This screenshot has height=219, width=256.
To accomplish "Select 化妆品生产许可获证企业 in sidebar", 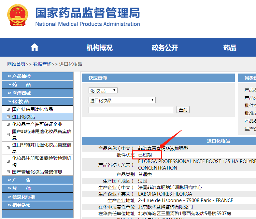I will coord(37,124).
